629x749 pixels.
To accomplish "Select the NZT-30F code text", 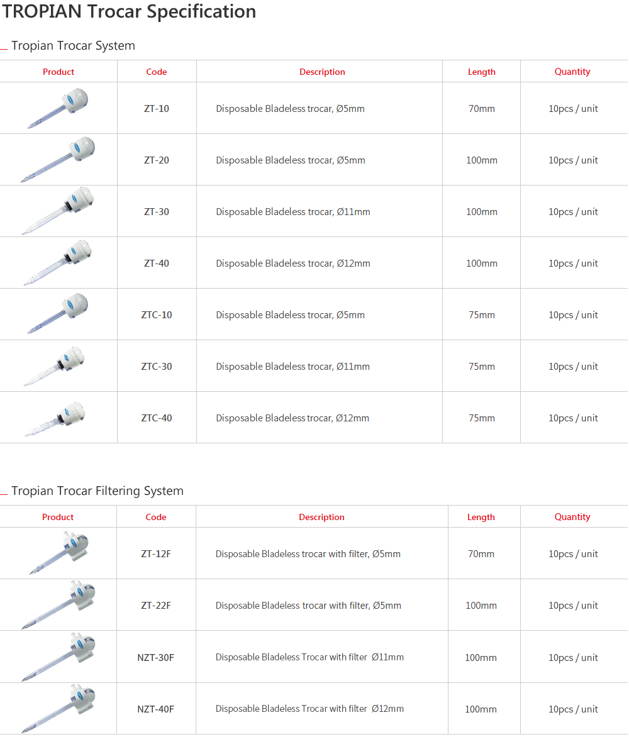I will pyautogui.click(x=156, y=657).
